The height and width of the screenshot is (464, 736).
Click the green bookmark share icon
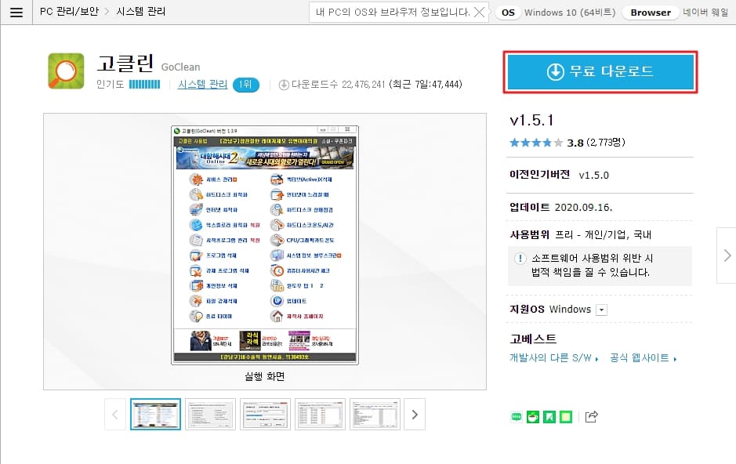[x=549, y=417]
